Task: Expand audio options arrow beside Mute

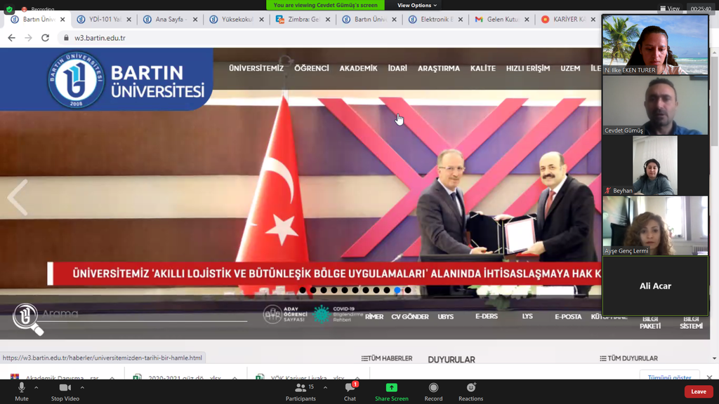Action: tap(37, 387)
